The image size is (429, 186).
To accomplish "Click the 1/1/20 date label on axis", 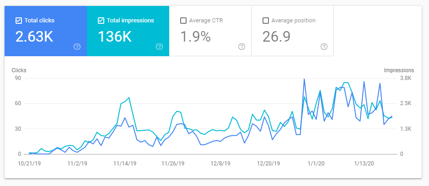I will pos(316,164).
